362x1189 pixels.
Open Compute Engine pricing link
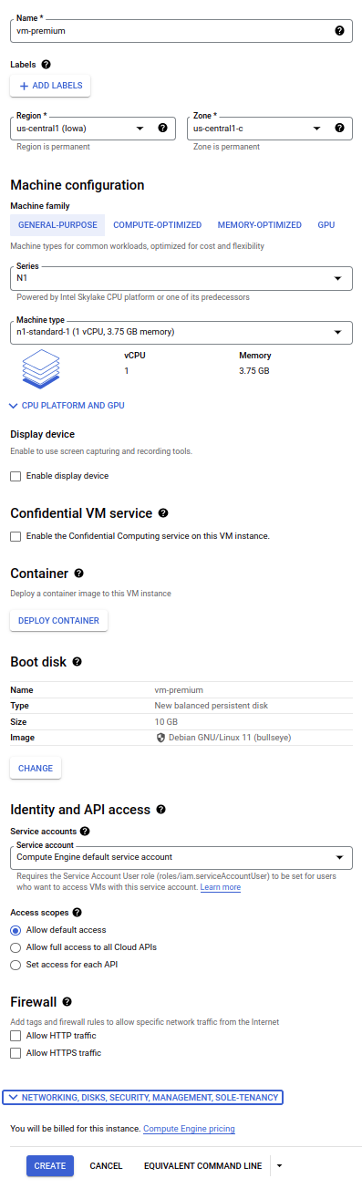coord(189,1129)
